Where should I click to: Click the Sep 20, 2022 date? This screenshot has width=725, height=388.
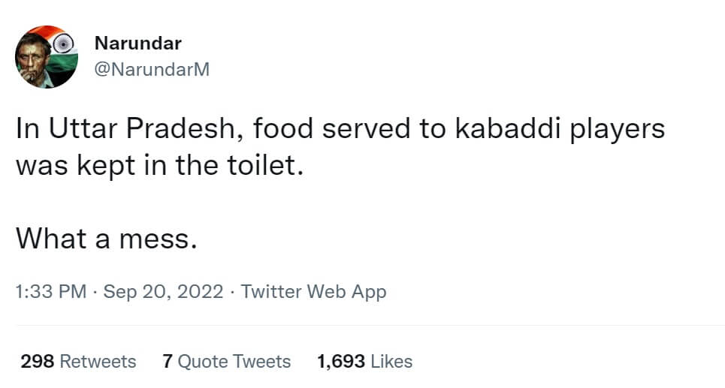(163, 291)
